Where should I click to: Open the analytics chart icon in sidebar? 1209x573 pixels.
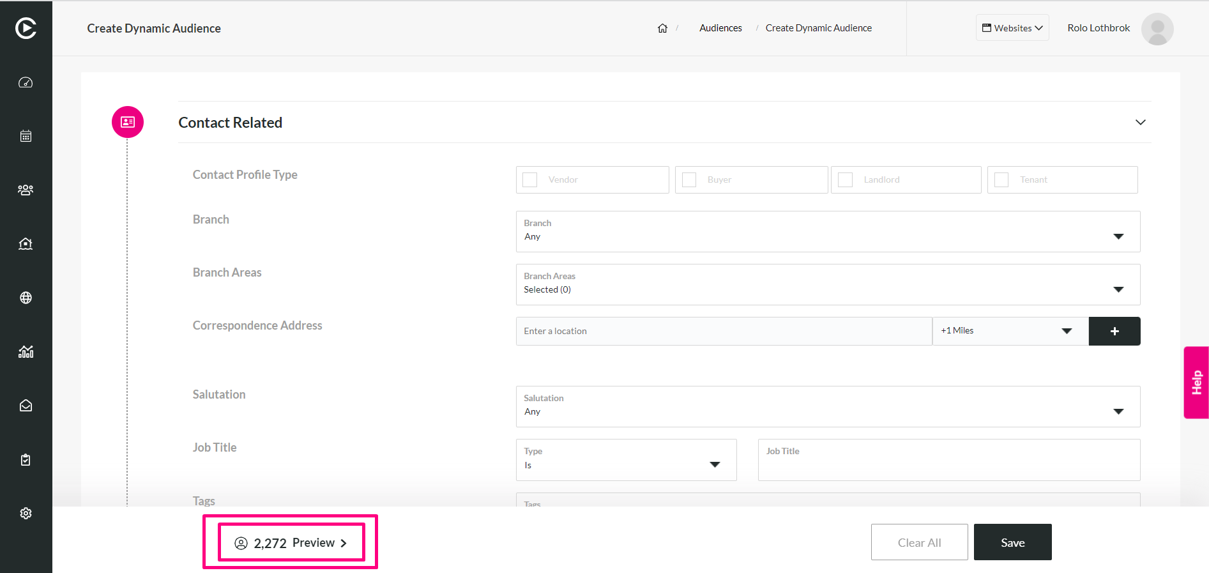[x=26, y=351]
